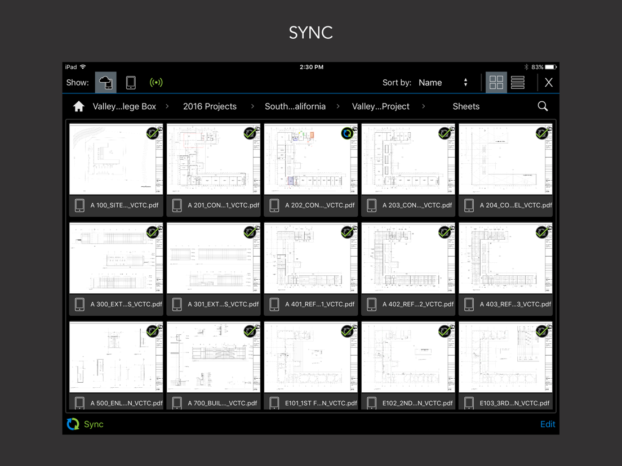The width and height of the screenshot is (622, 466).
Task: Open A 202_CON thumbnail
Action: coord(310,159)
